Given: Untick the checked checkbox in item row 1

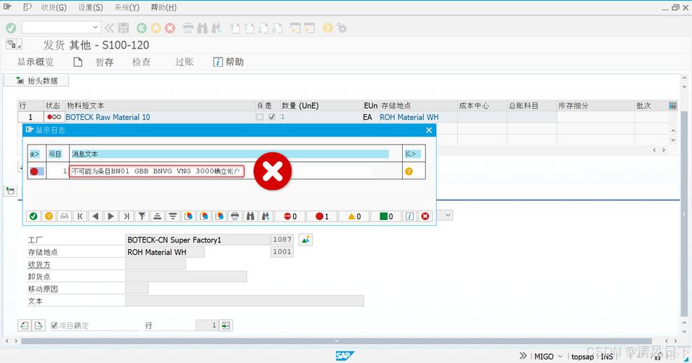Looking at the screenshot, I should coord(272,117).
